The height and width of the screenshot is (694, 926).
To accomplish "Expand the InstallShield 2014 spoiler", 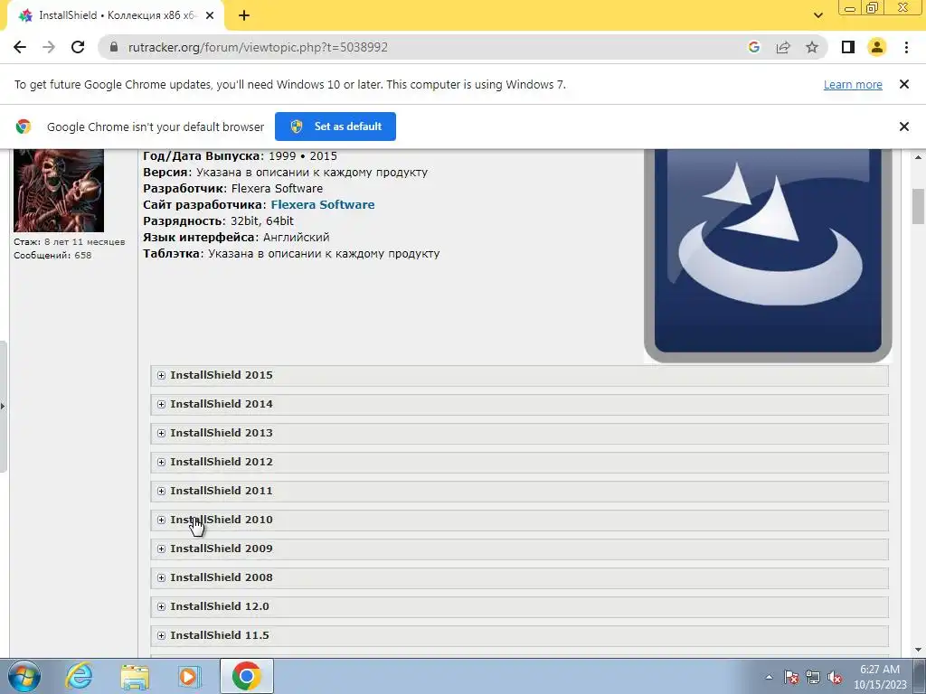I will pyautogui.click(x=520, y=404).
